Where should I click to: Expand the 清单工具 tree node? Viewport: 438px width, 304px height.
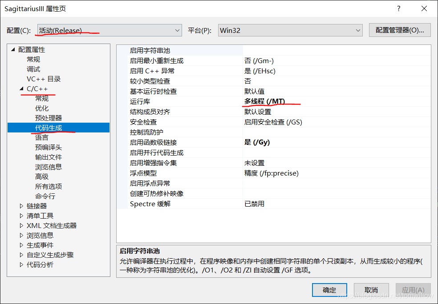click(21, 216)
